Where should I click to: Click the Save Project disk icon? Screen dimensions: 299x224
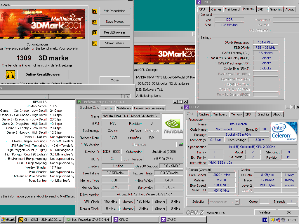pos(95,22)
